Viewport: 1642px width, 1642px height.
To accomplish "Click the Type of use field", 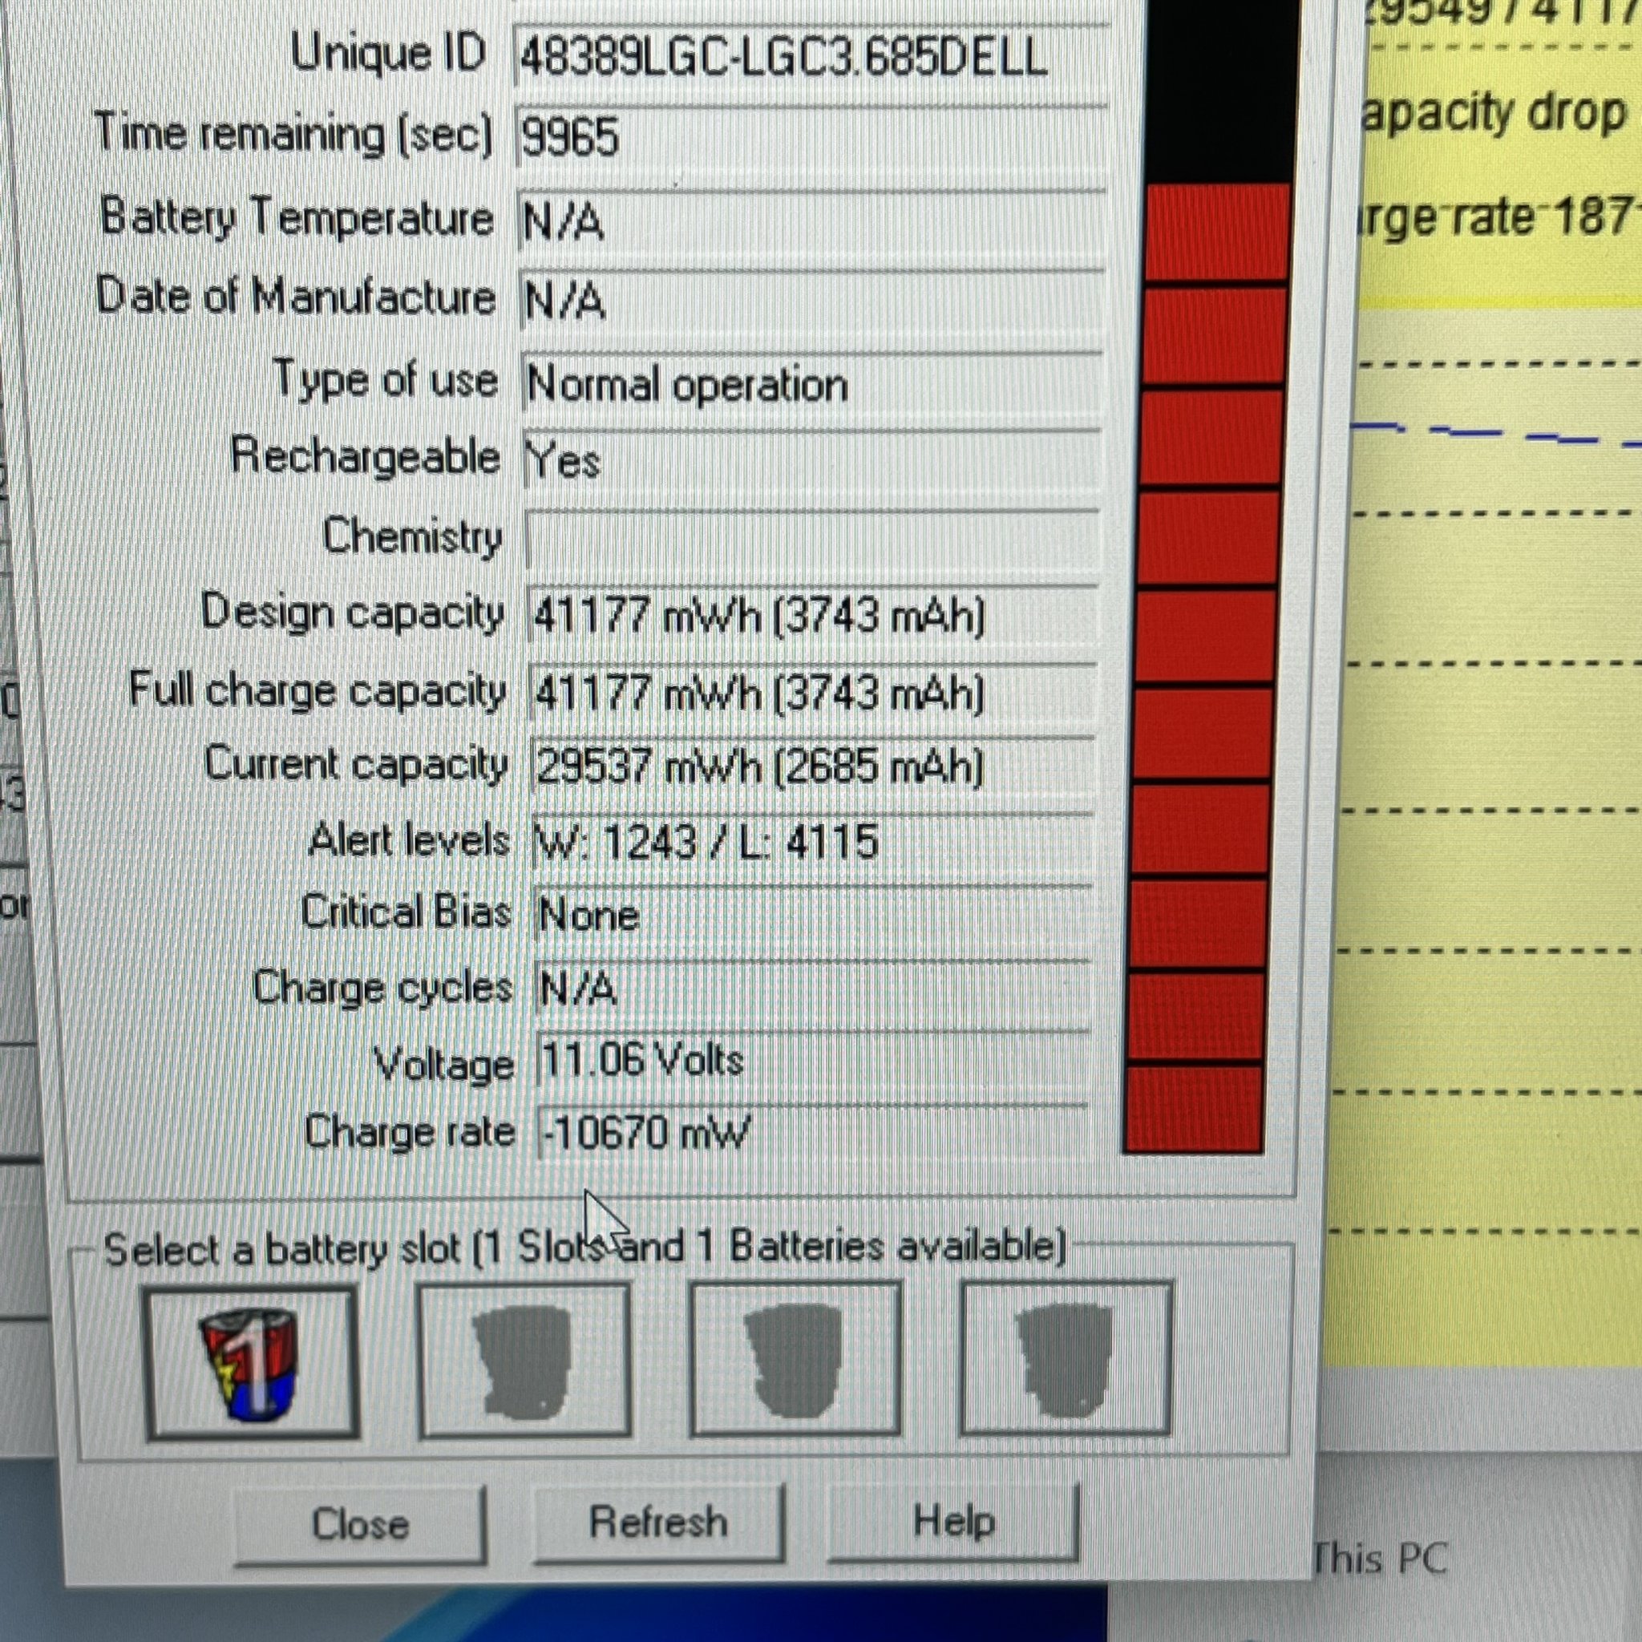I will (x=810, y=385).
